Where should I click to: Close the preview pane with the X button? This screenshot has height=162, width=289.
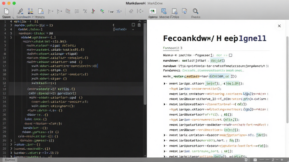[279, 26]
